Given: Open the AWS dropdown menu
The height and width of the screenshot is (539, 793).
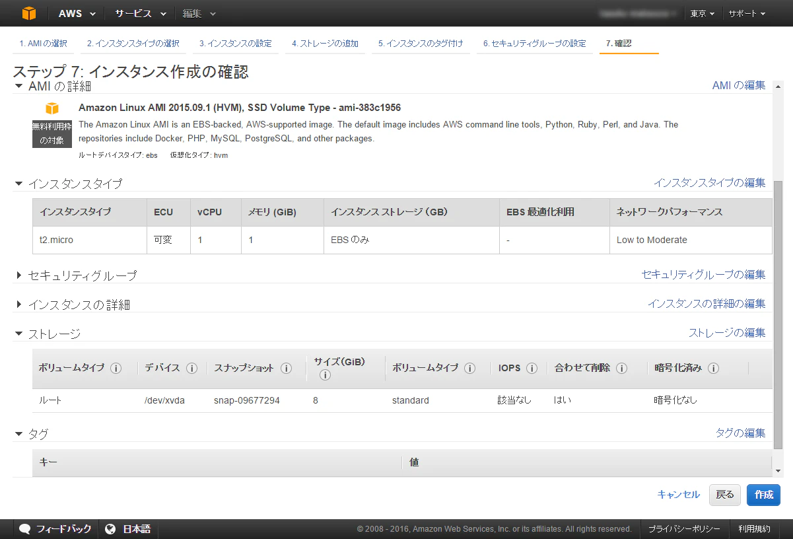Looking at the screenshot, I should 77,13.
